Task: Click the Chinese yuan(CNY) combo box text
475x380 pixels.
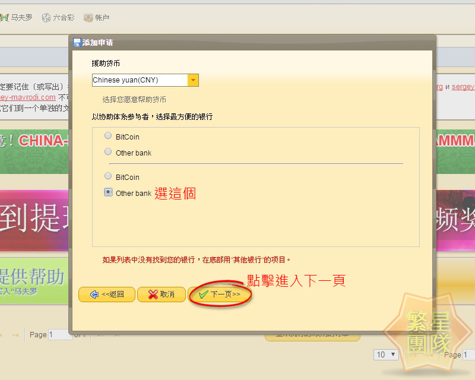Action: pyautogui.click(x=140, y=80)
